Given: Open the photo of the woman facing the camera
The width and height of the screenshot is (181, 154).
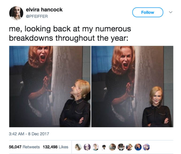Looking at the screenshot, I should coord(132,87).
